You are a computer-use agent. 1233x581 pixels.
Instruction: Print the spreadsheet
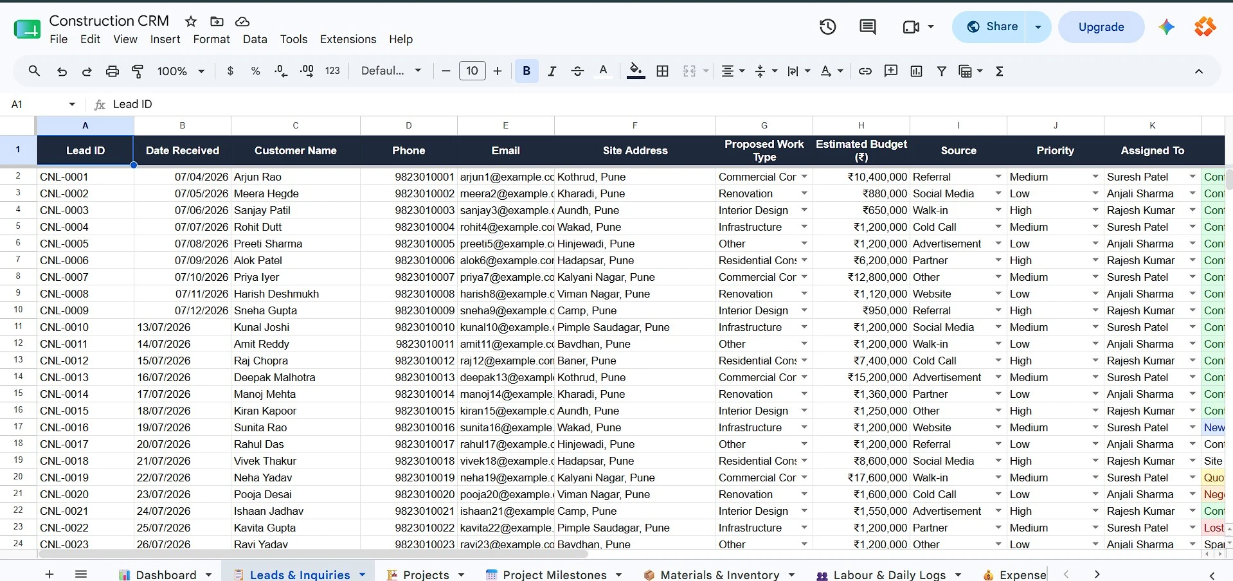(x=113, y=71)
